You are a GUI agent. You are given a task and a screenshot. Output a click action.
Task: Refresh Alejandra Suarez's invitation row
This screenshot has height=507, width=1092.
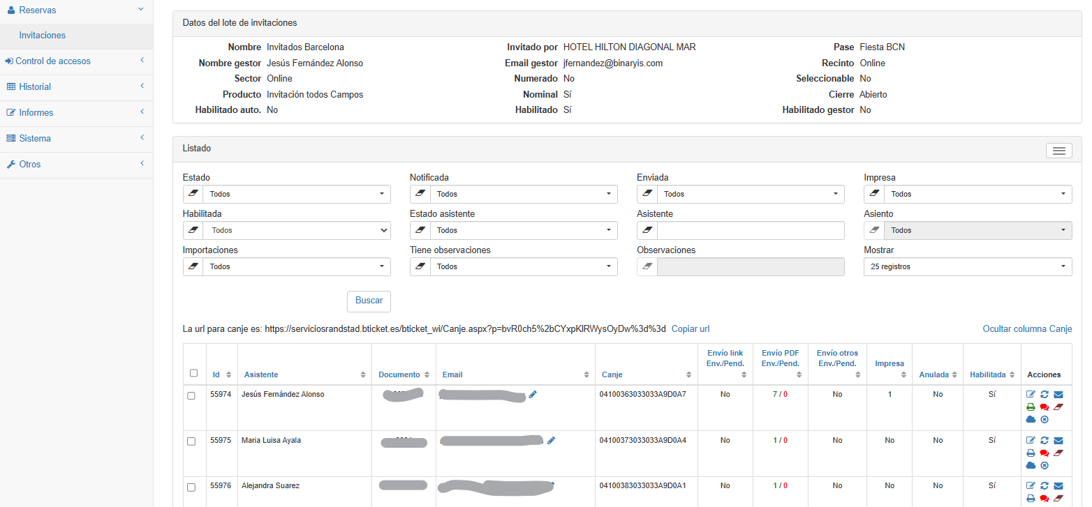(1045, 486)
